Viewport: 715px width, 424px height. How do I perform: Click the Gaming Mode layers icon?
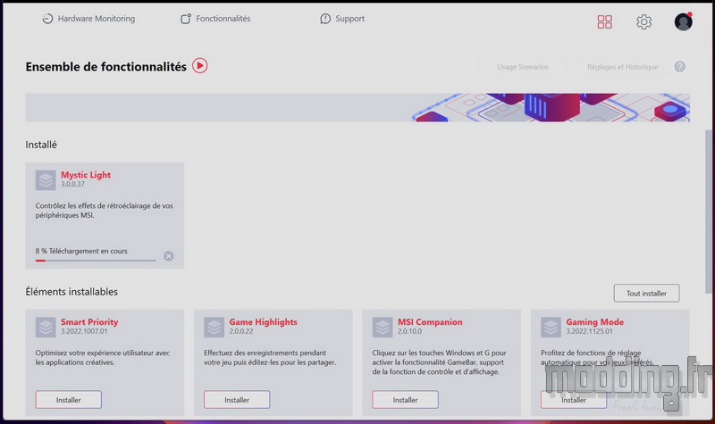[551, 327]
